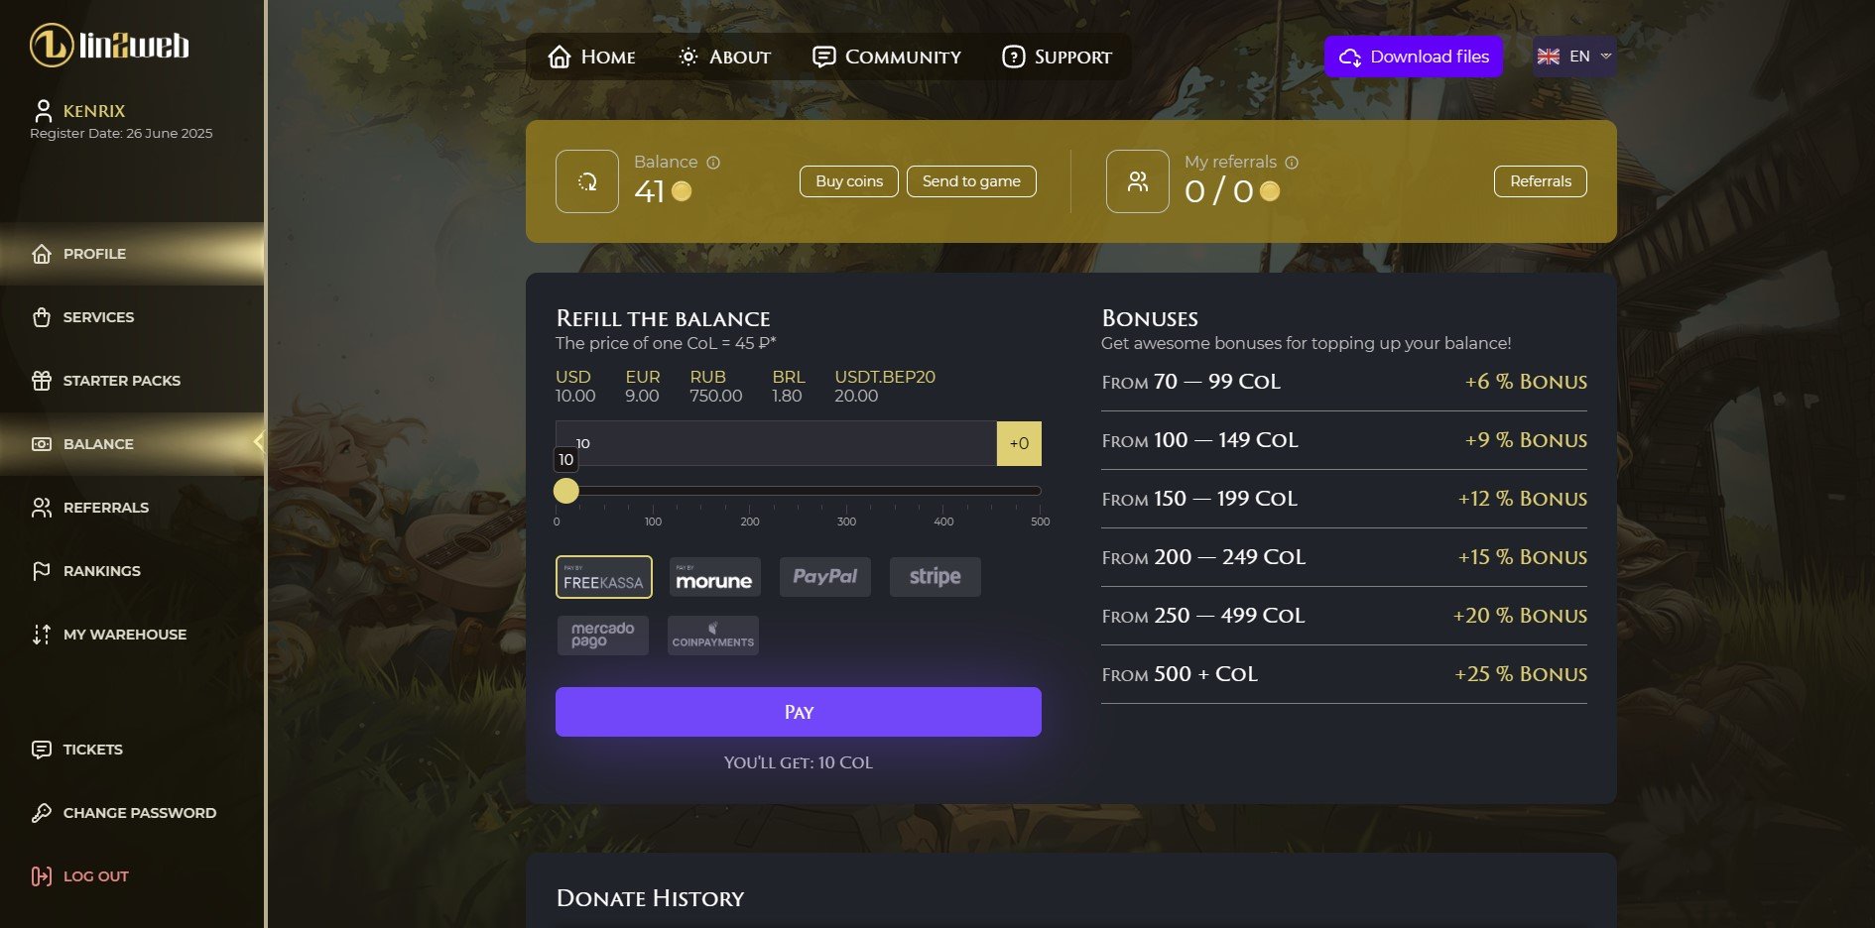This screenshot has height=928, width=1875.
Task: Click the Kenrix user profile icon
Action: 43,110
